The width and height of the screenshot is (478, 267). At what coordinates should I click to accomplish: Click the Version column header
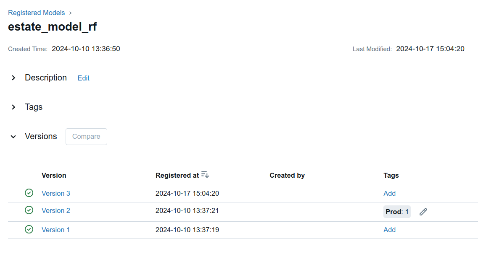click(x=54, y=176)
